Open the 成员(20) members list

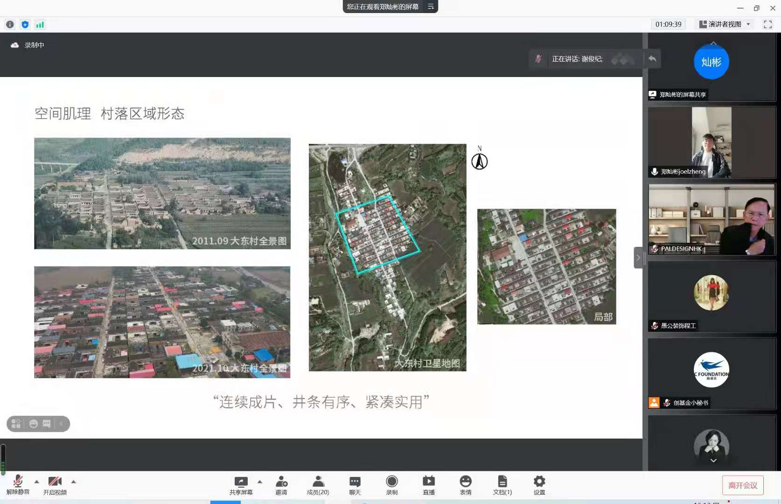(318, 482)
